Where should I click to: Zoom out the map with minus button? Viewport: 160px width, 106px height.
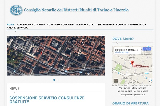click(150, 81)
